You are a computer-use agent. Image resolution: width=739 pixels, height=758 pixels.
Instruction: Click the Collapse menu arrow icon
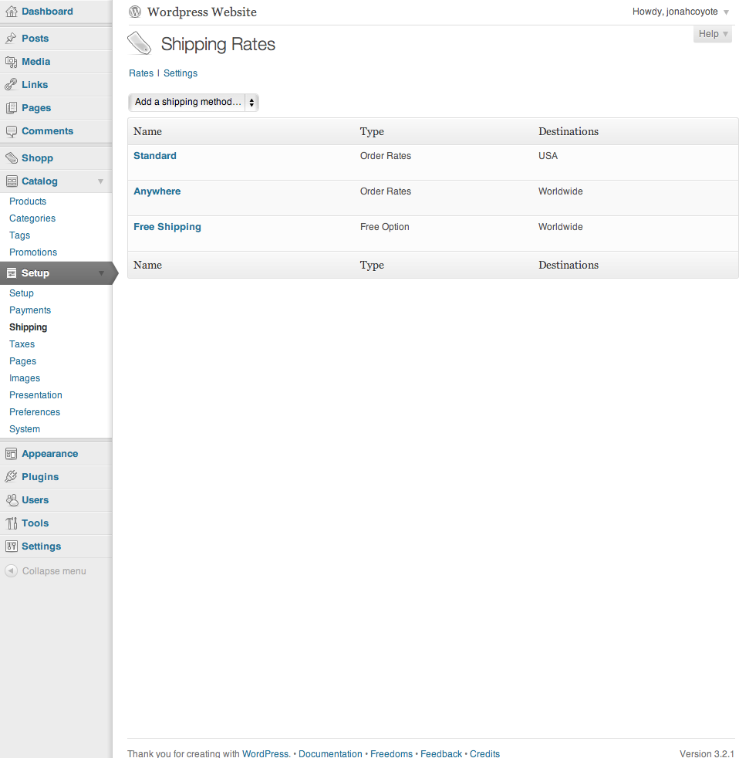pyautogui.click(x=11, y=571)
